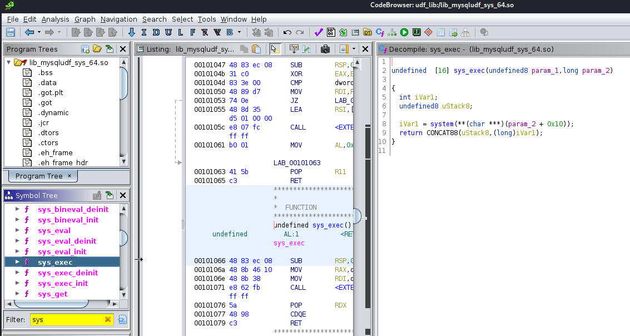630x336 pixels.
Task: Open the Bytes viewer (0101) icon
Action: click(331, 32)
